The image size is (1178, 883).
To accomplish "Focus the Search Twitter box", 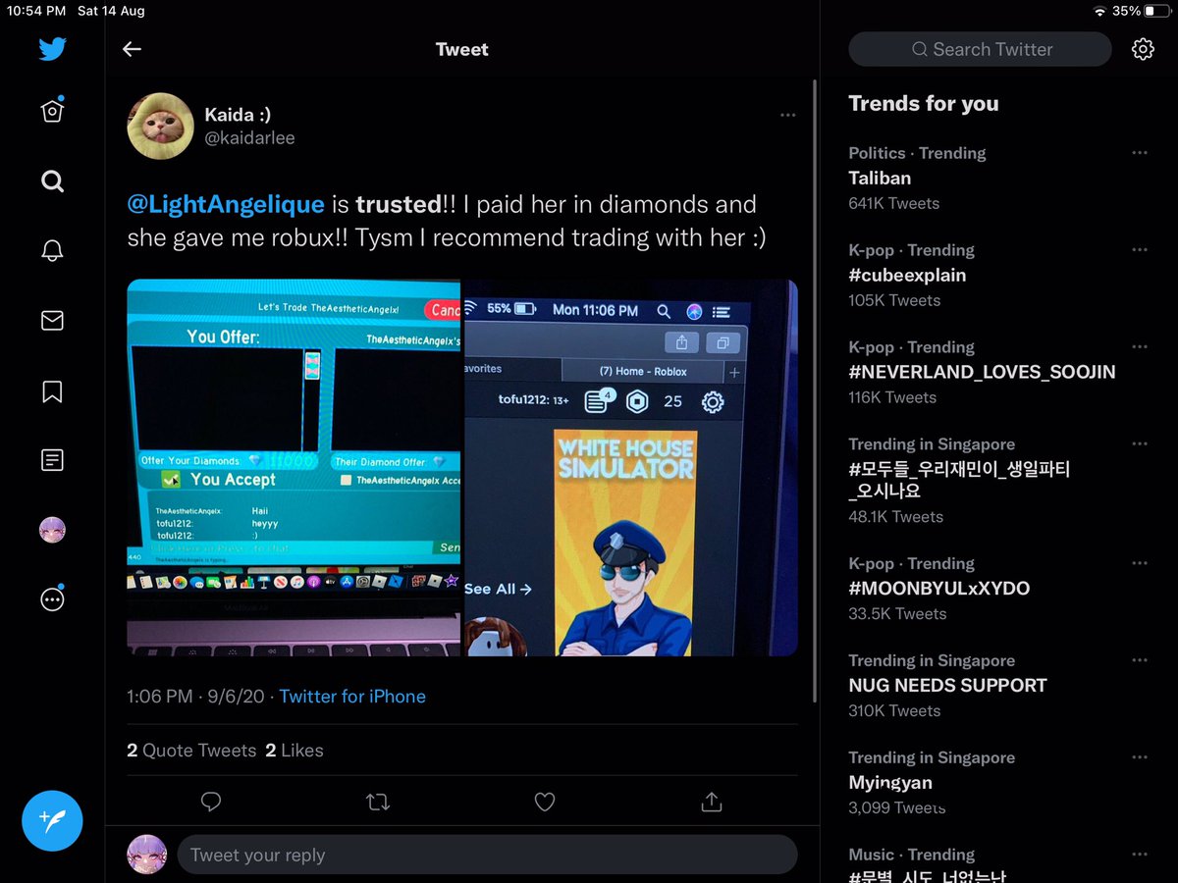I will tap(980, 49).
